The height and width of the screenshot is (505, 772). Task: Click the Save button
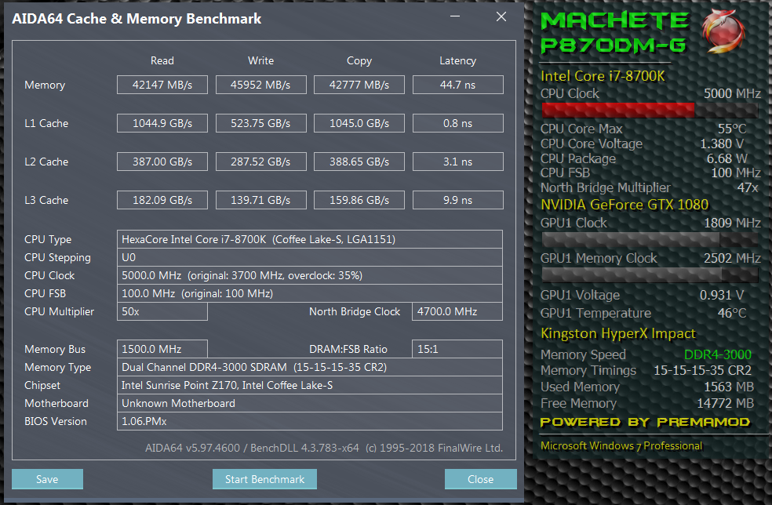tap(47, 479)
